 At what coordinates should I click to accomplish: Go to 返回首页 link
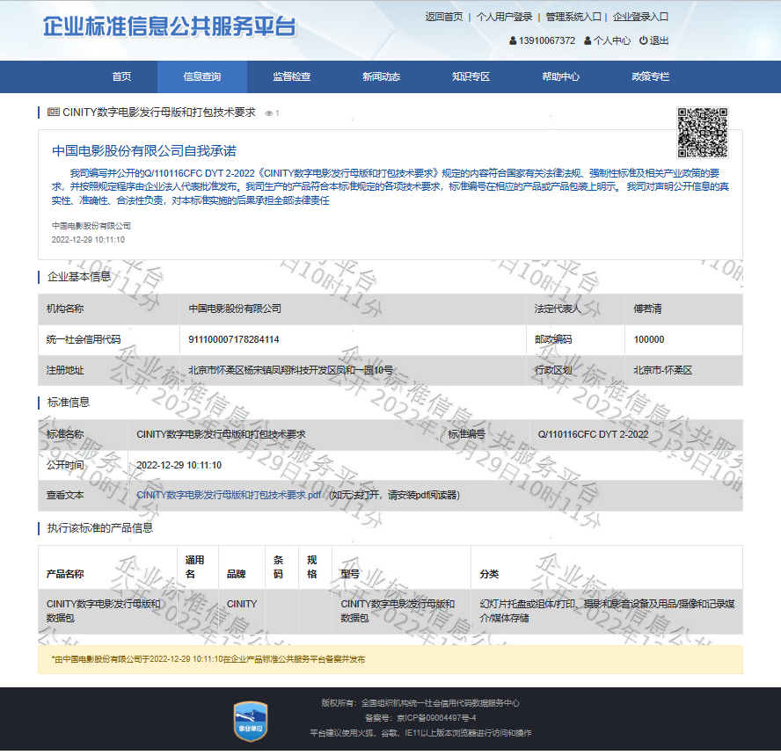click(444, 17)
